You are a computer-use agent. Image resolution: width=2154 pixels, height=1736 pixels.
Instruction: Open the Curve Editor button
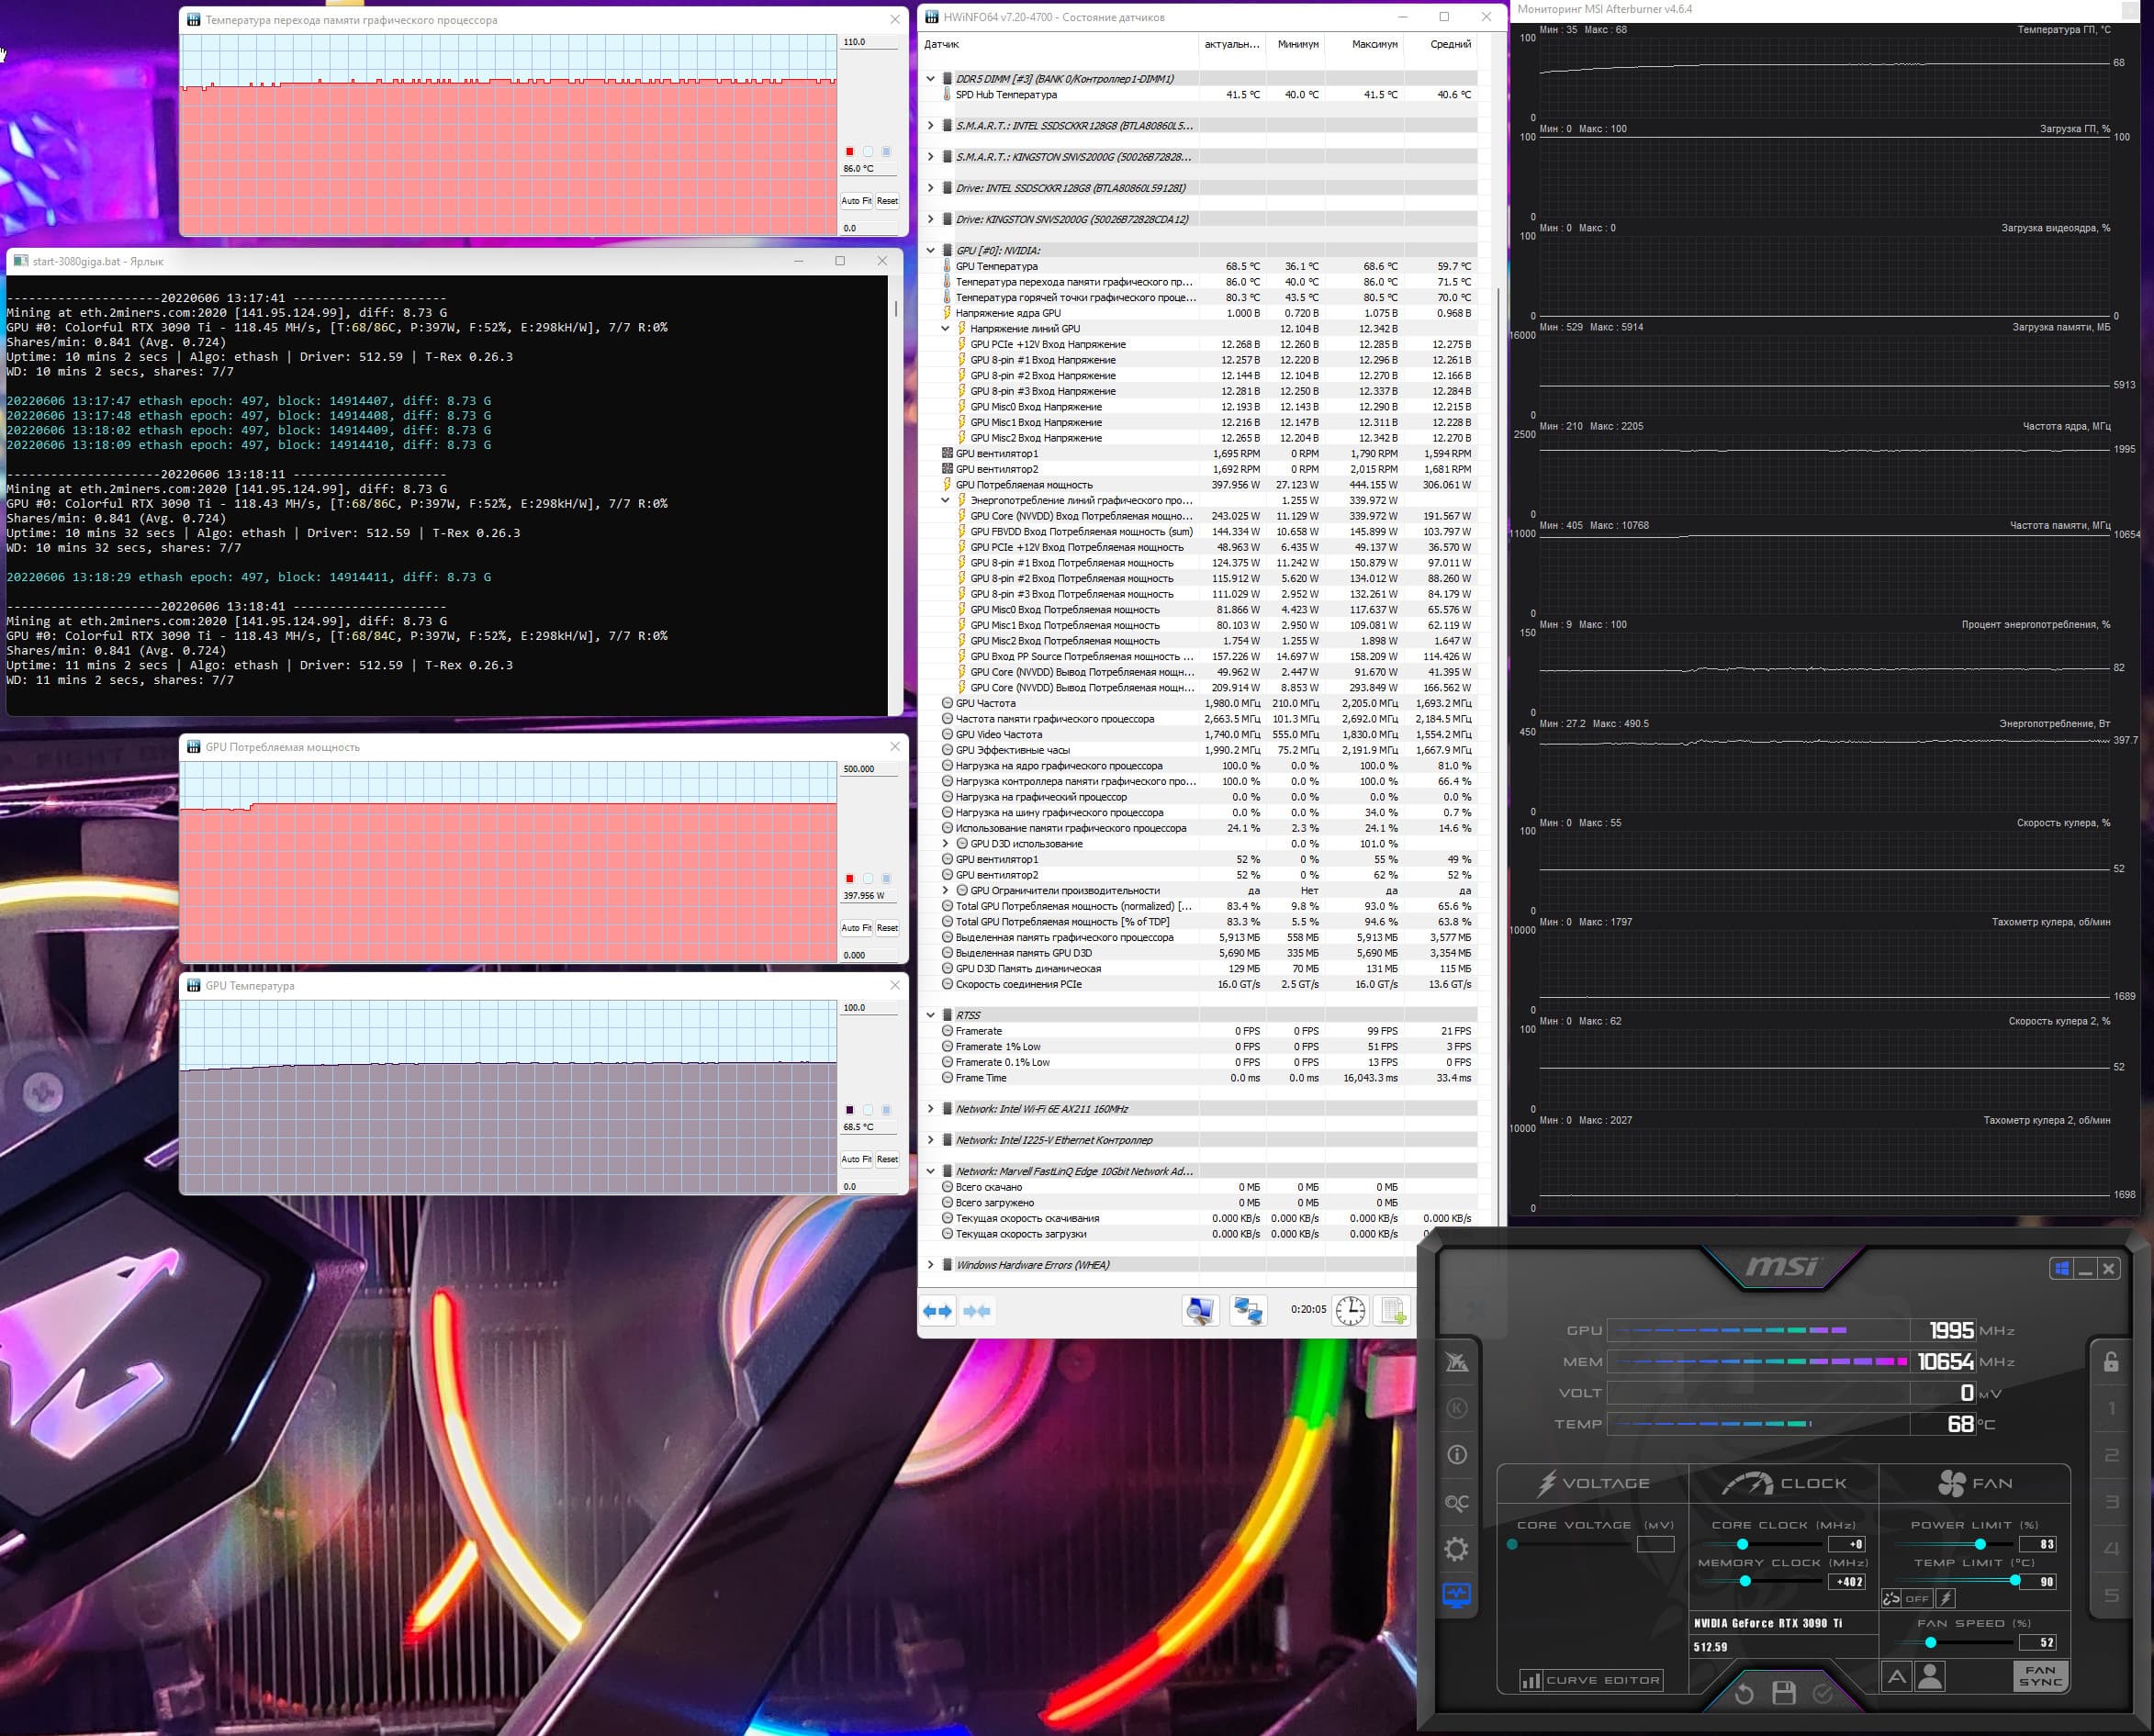tap(1591, 1680)
